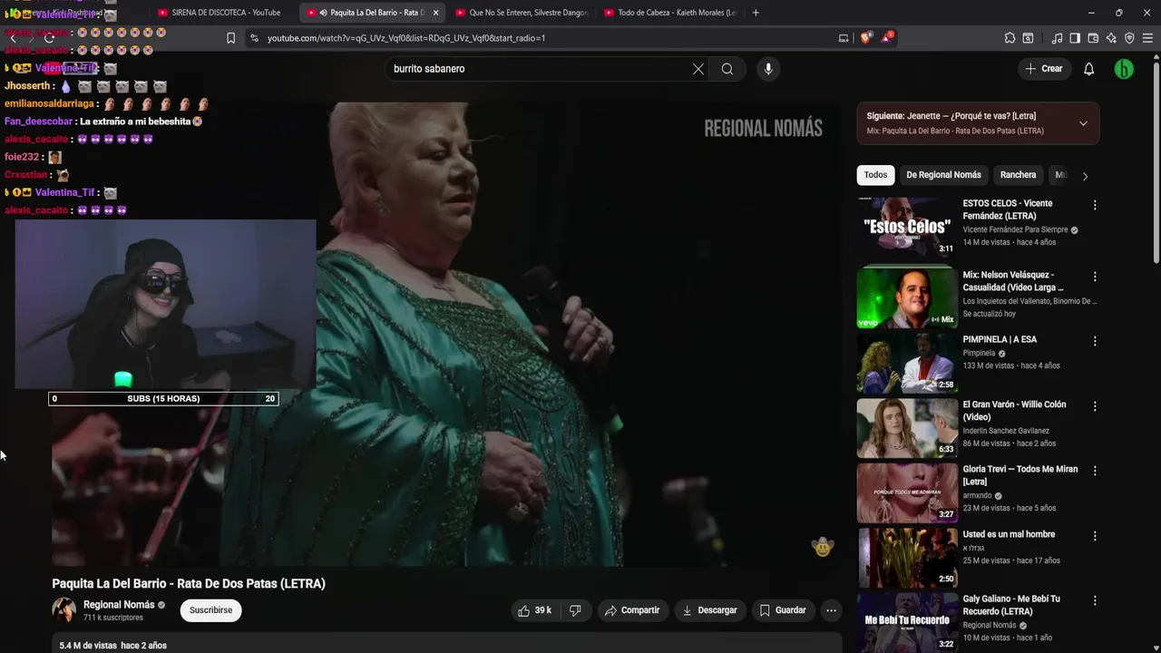The width and height of the screenshot is (1161, 653).
Task: Select the Todos filter chip
Action: [x=875, y=175]
